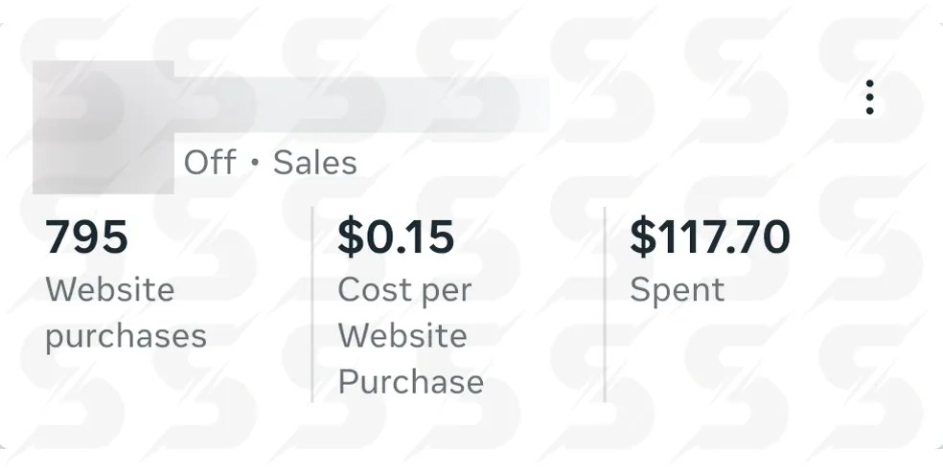943x472 pixels.
Task: Click the 795 purchases count
Action: pyautogui.click(x=86, y=236)
